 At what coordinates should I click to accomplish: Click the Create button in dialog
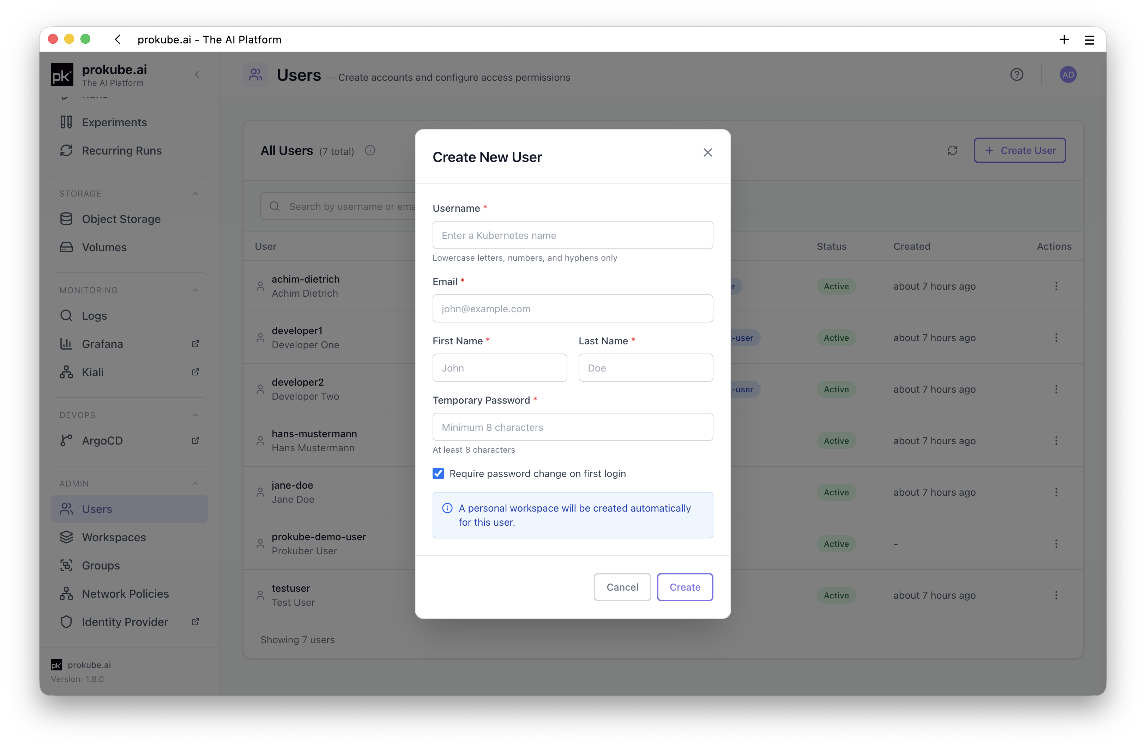point(685,587)
